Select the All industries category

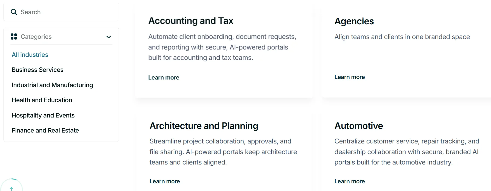(x=30, y=55)
